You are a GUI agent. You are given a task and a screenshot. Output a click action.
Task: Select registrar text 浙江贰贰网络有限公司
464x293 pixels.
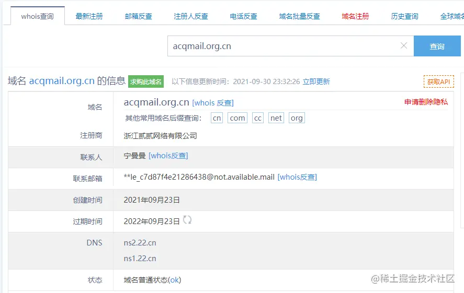pos(161,136)
